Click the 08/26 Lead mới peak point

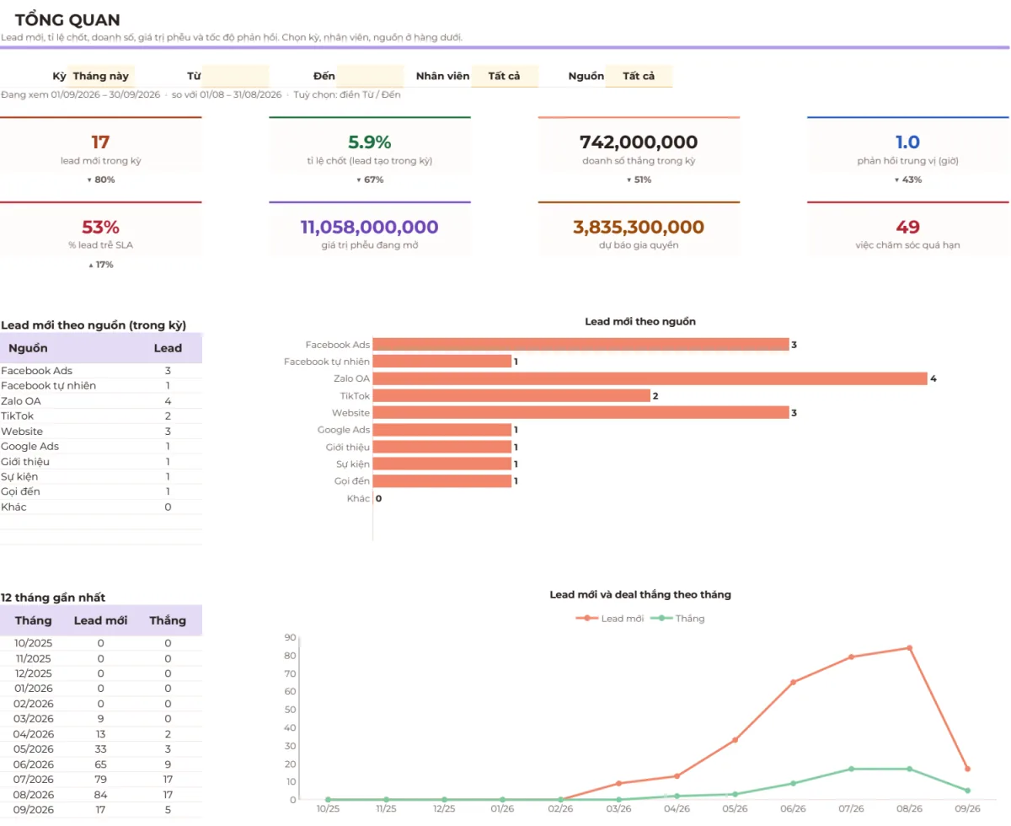[909, 648]
